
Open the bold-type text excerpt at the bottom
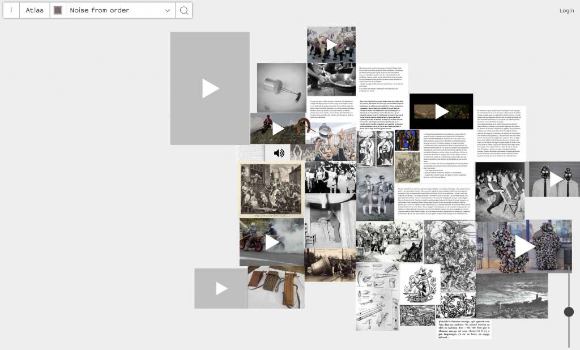(464, 329)
